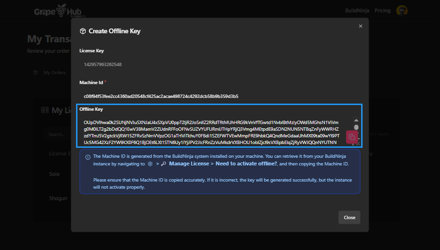Click the My Orders tab icon
The height and width of the screenshot is (250, 440).
[x=35, y=73]
